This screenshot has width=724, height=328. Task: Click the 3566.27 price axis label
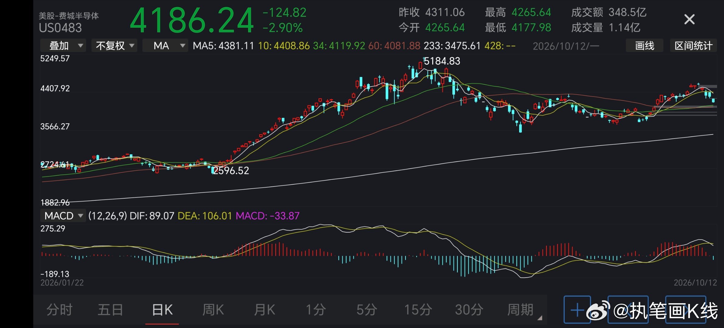[x=55, y=126]
